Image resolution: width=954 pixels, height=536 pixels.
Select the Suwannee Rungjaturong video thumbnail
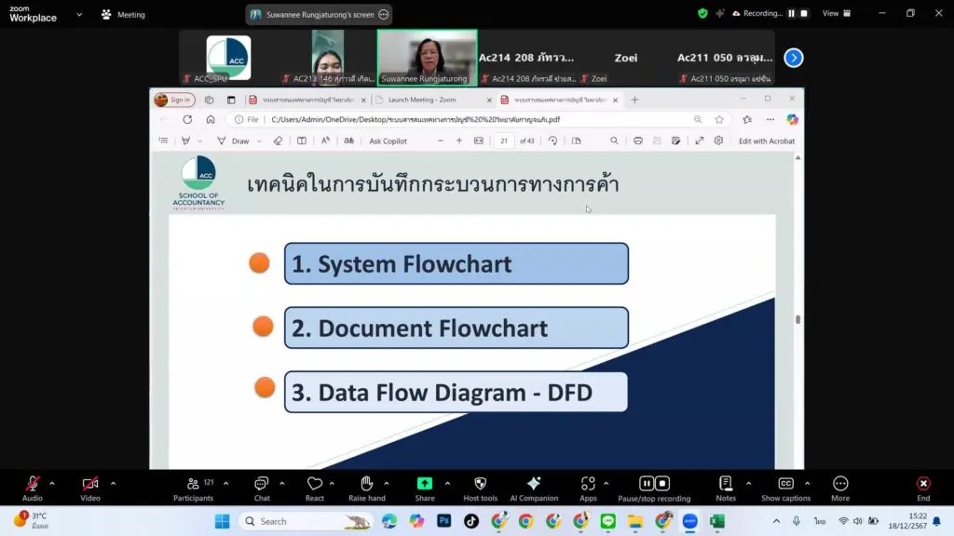(427, 57)
